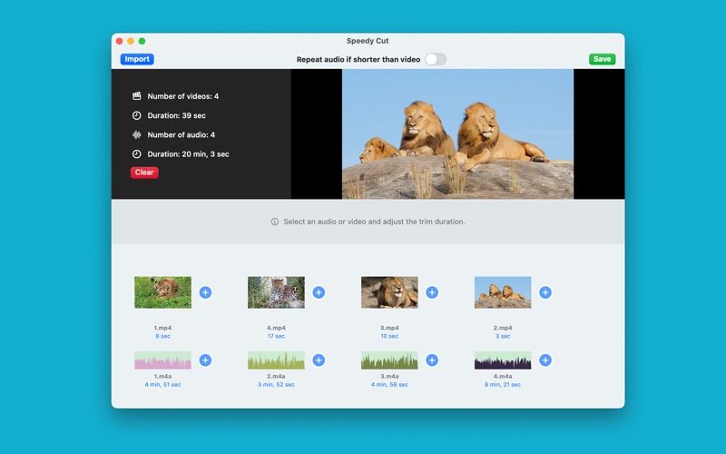Viewport: 726px width, 454px height.
Task: Add 4.m4a audio with plus icon
Action: 545,360
